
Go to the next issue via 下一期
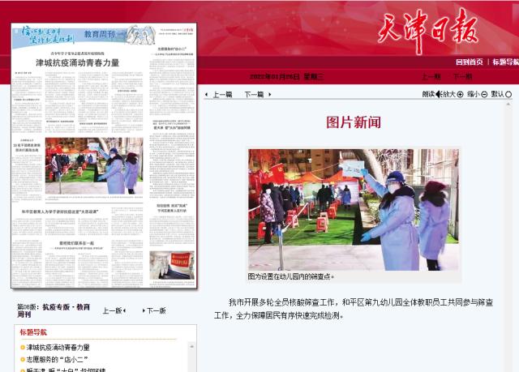pos(462,76)
